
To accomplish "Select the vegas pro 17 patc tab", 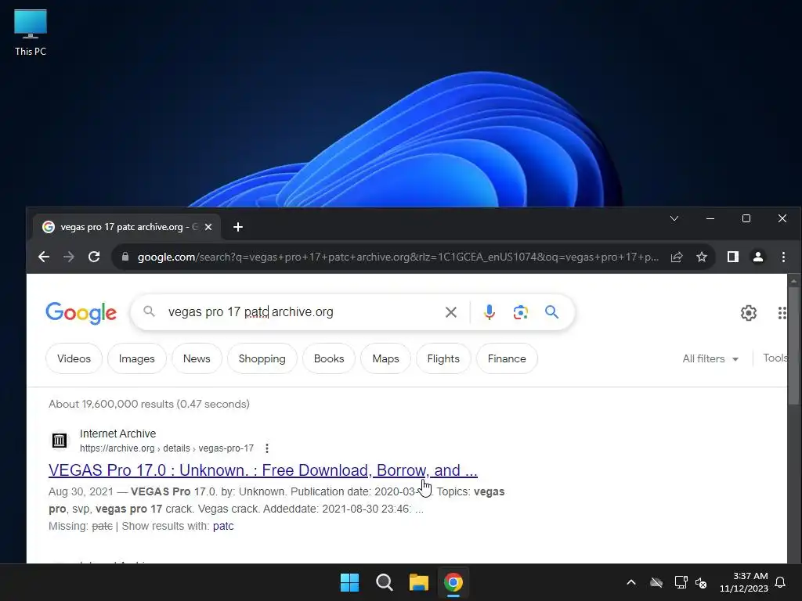I will [x=127, y=227].
